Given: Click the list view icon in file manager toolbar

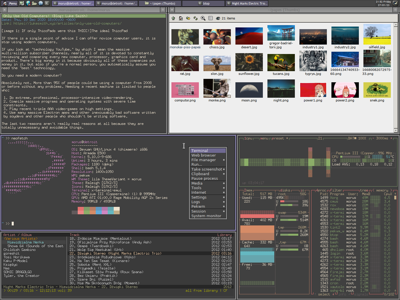Looking at the screenshot, I should 211,18.
